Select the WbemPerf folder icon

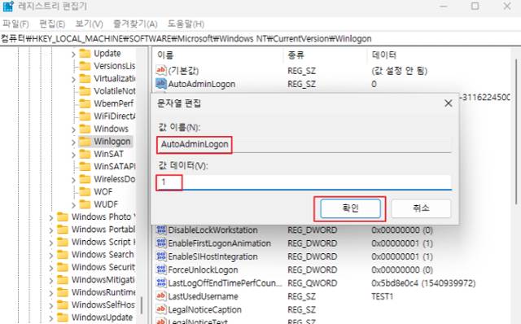point(85,103)
